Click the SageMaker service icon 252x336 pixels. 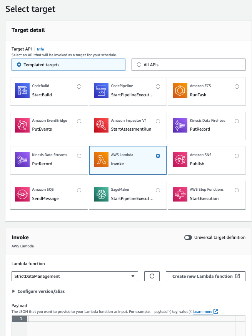tap(101, 194)
